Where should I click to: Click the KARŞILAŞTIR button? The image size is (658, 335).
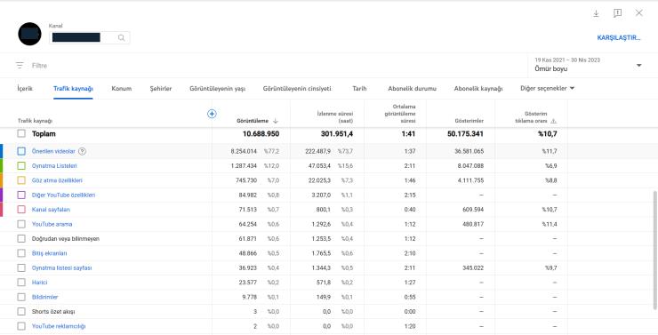[x=619, y=37]
